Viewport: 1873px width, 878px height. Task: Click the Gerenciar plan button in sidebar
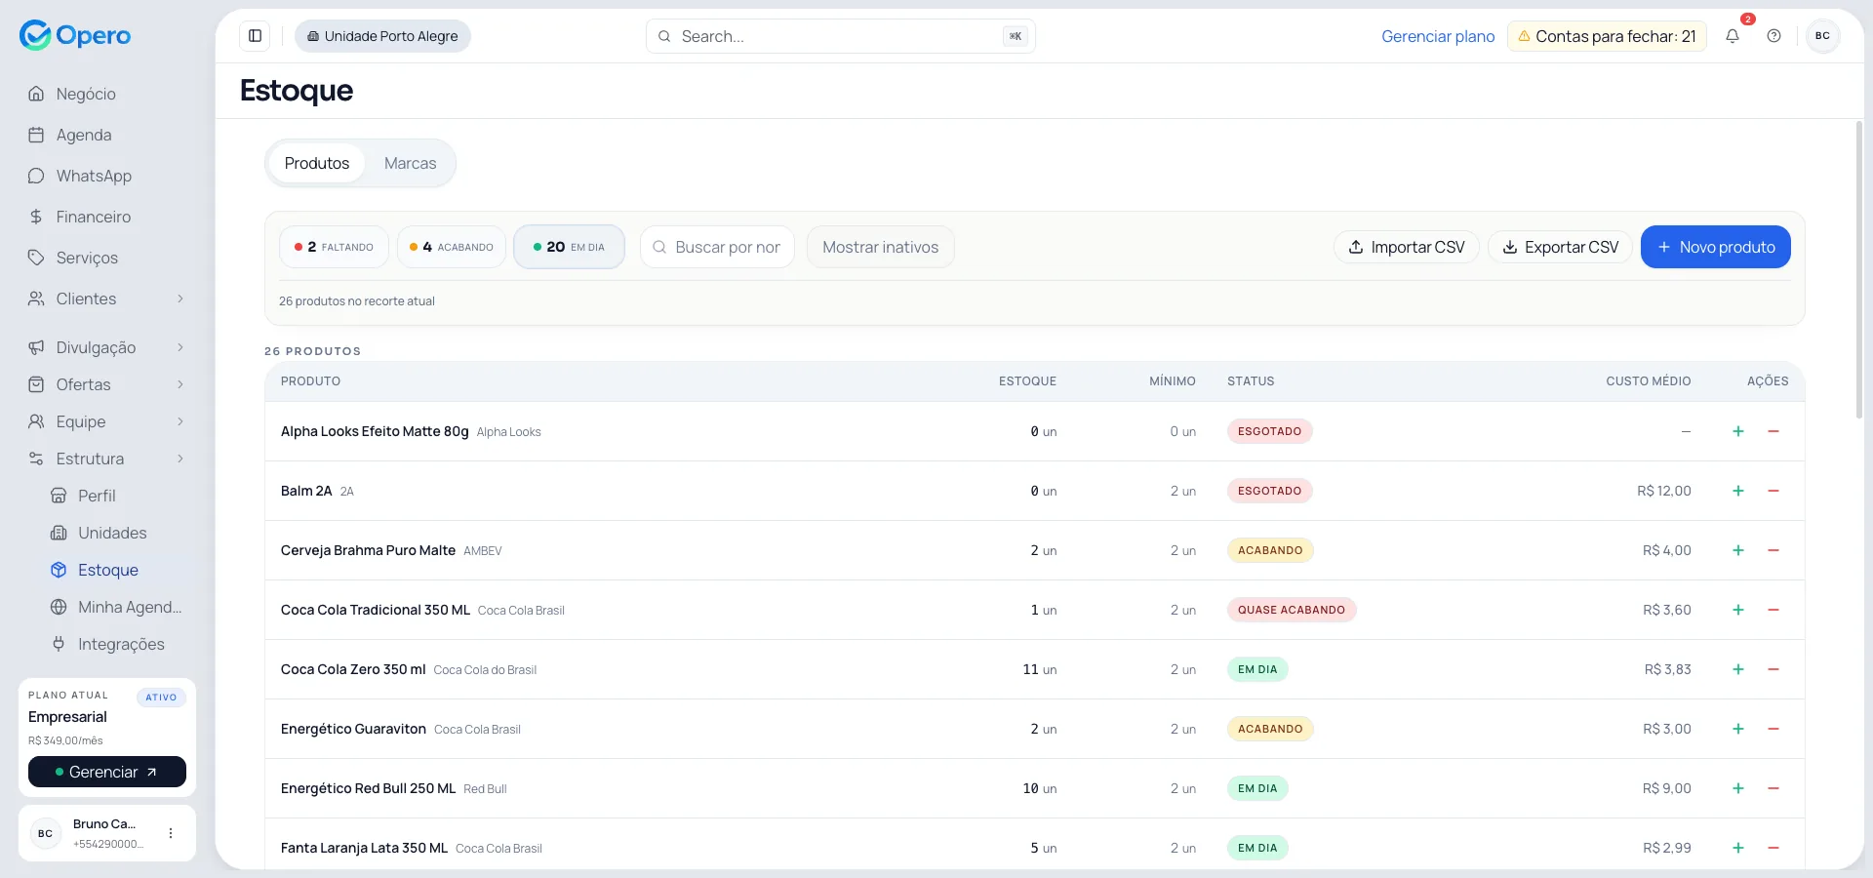(107, 772)
